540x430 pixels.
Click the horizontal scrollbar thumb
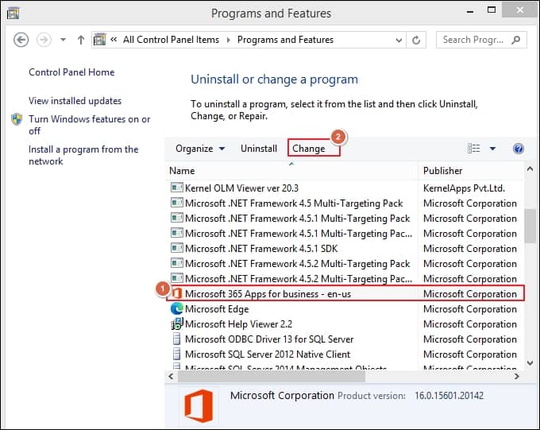tap(272, 377)
